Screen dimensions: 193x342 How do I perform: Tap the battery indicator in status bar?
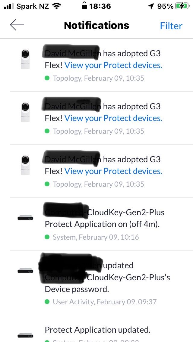[x=182, y=6]
